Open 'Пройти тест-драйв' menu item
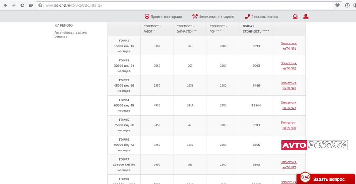The width and height of the screenshot is (356, 184). click(163, 17)
